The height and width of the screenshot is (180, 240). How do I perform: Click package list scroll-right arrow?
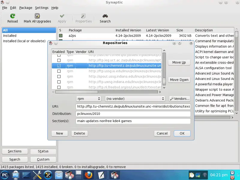tap(232, 118)
